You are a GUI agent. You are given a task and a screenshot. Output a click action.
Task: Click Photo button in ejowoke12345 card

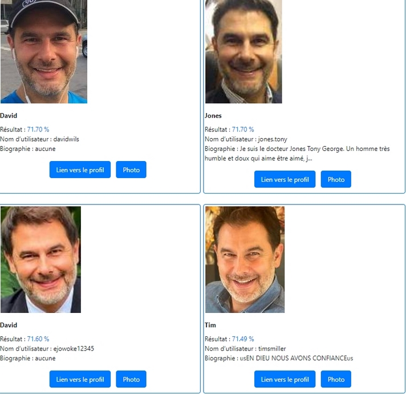point(131,379)
